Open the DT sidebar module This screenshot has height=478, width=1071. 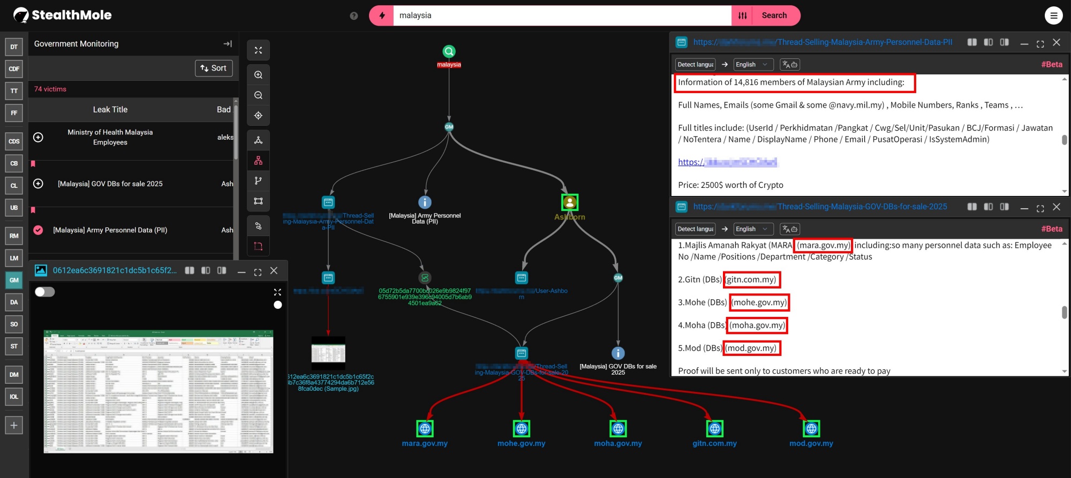coord(14,47)
